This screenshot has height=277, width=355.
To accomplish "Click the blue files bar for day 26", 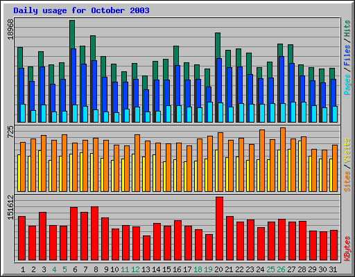I will 282,80.
